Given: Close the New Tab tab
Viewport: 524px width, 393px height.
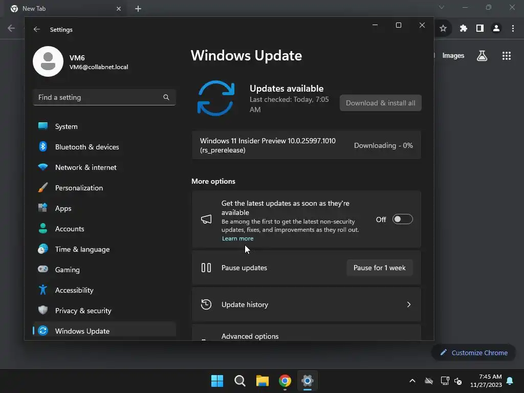Looking at the screenshot, I should pyautogui.click(x=119, y=9).
